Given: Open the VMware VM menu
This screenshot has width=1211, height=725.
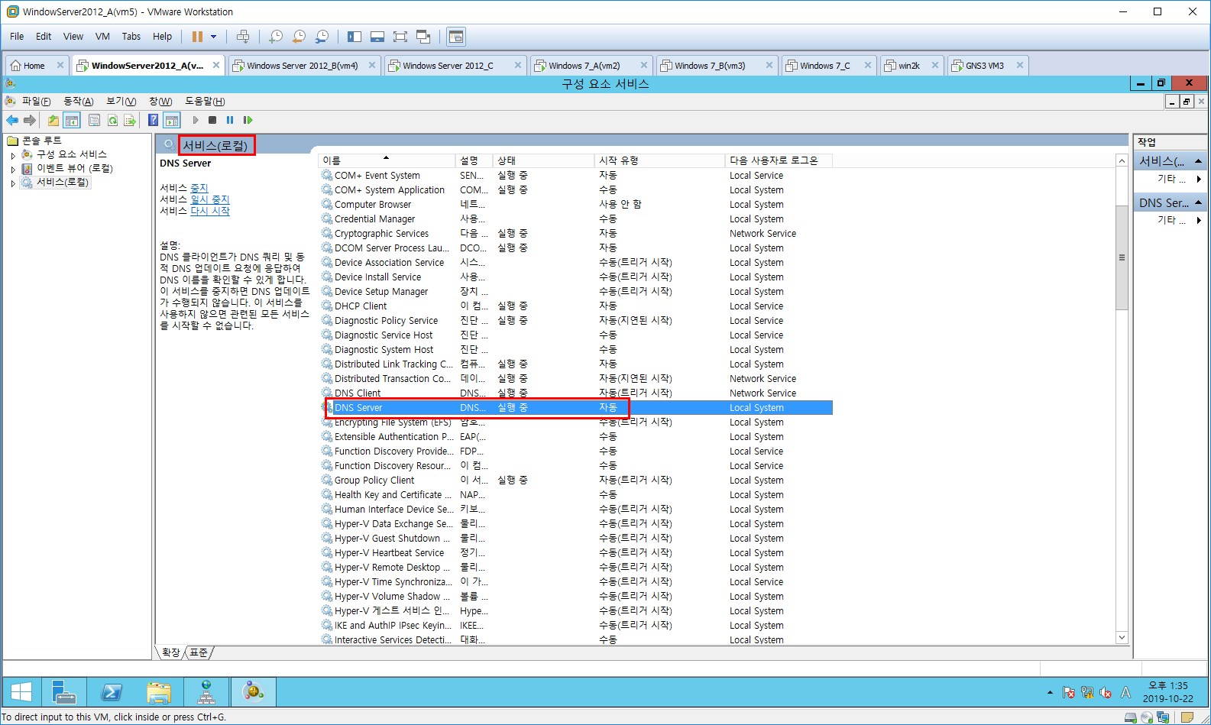Looking at the screenshot, I should (x=102, y=37).
